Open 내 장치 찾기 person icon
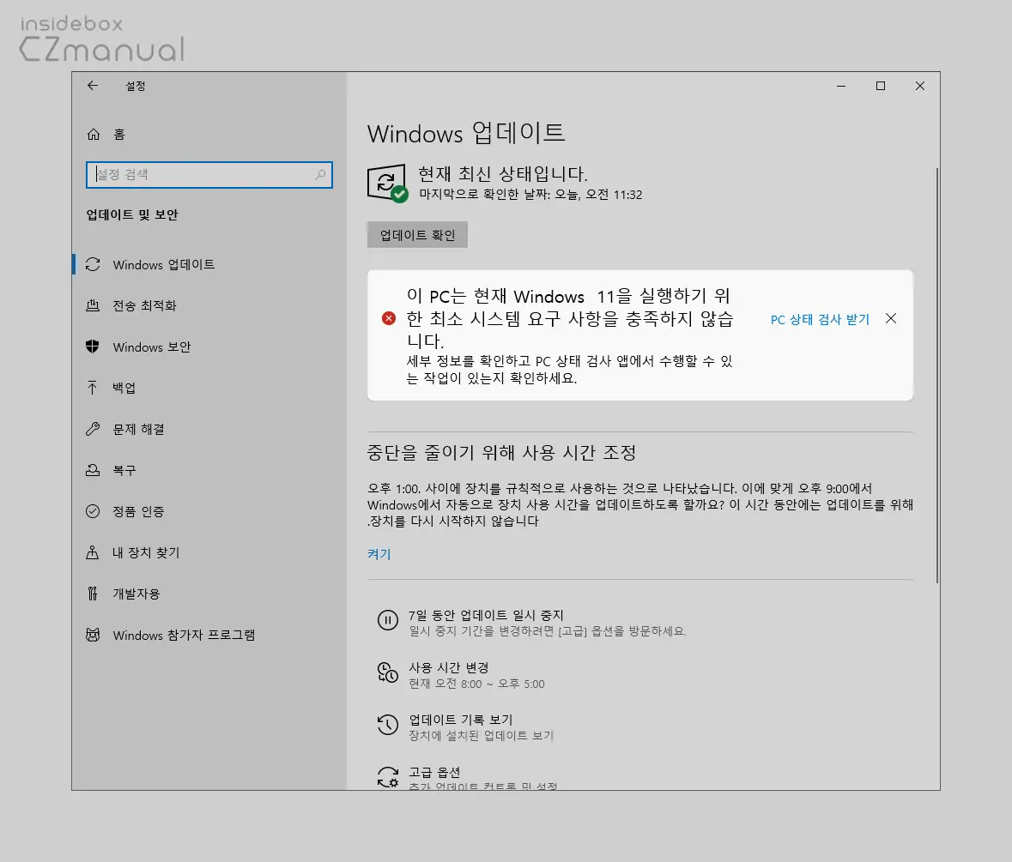This screenshot has height=862, width=1012. coord(93,552)
